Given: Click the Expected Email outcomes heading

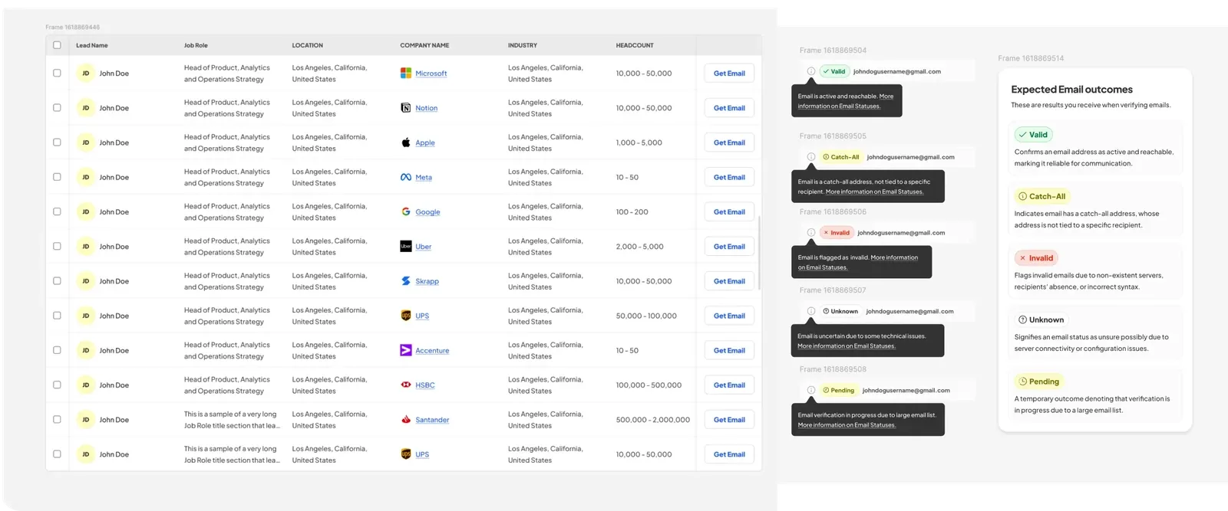Looking at the screenshot, I should click(x=1071, y=90).
